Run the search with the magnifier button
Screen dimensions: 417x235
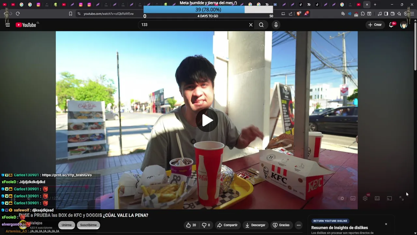[x=261, y=25]
